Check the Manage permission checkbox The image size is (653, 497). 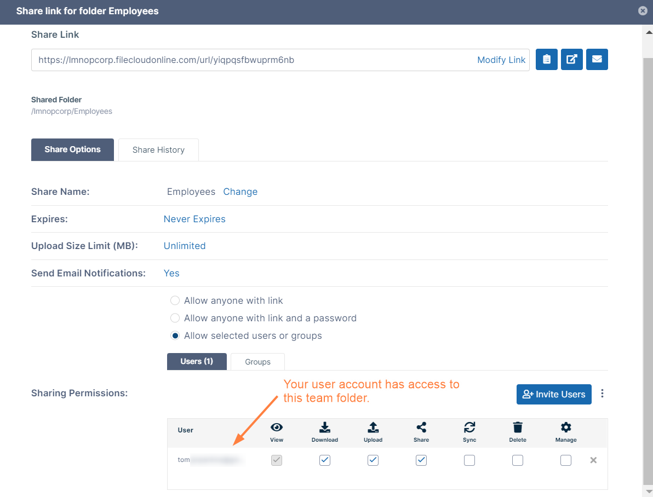[x=566, y=460]
